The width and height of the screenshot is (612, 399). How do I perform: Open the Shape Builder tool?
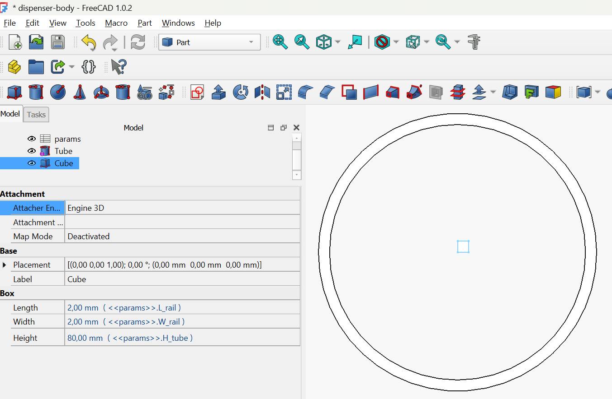[x=166, y=92]
